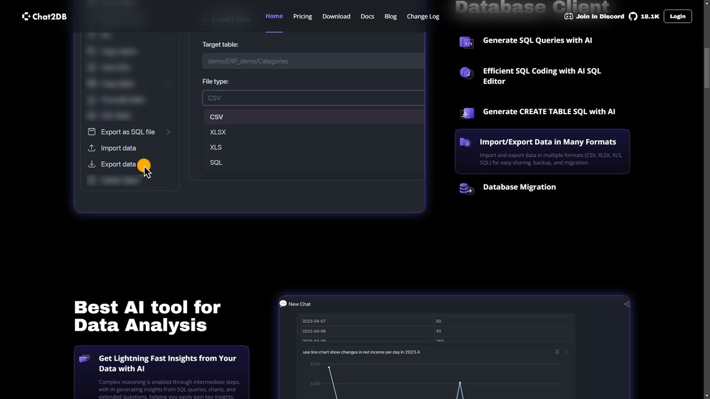
Task: Open the GitHub icon in header
Action: (x=633, y=16)
